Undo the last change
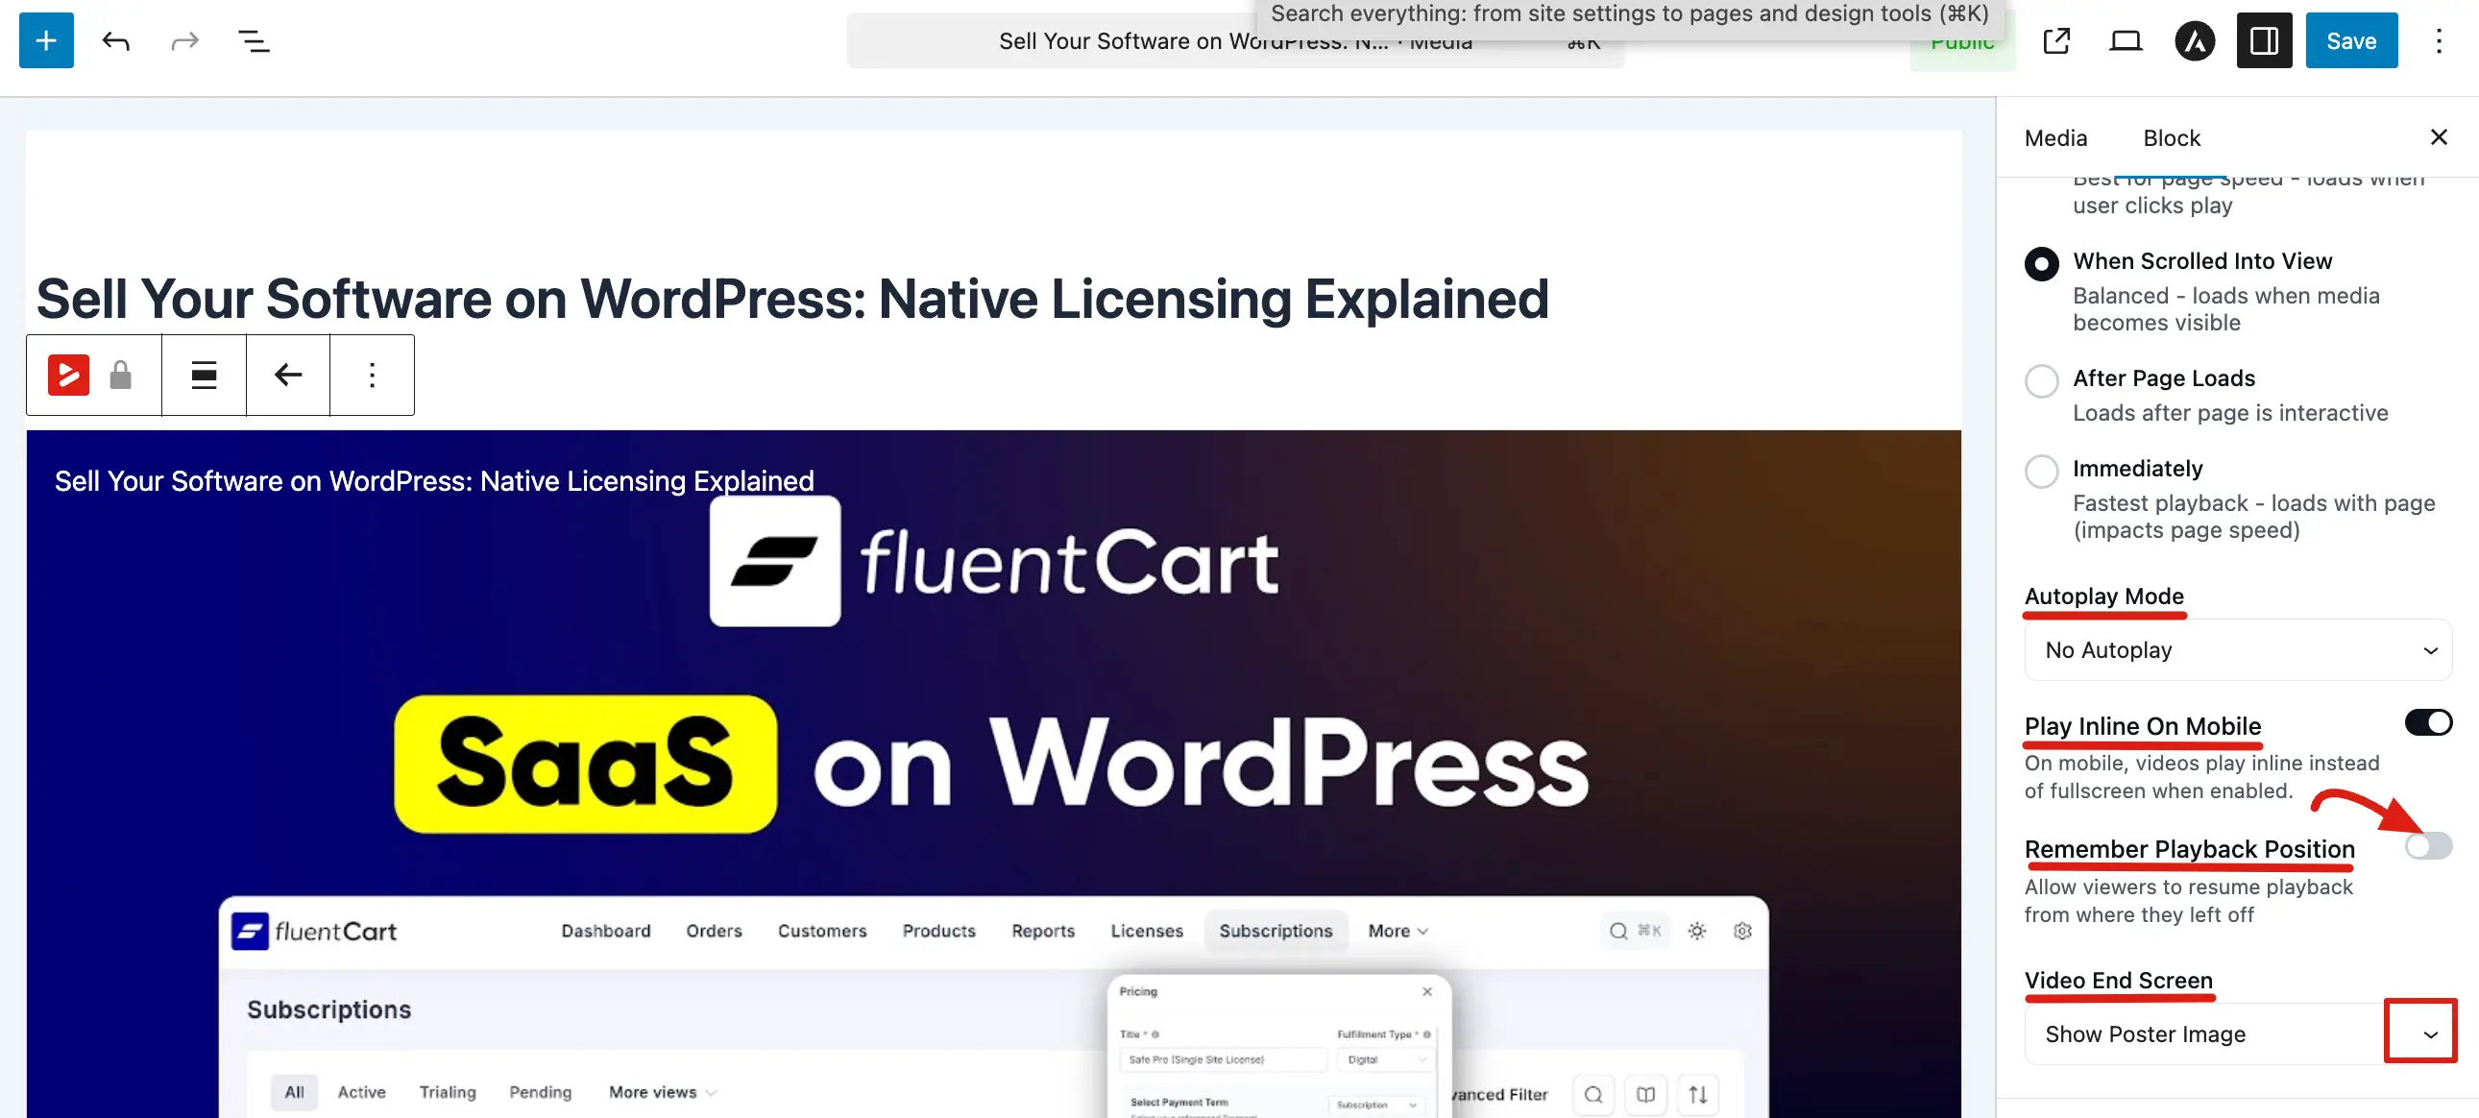The width and height of the screenshot is (2479, 1118). 115,40
